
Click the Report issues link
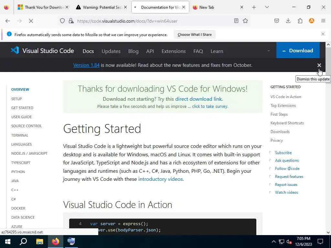[x=286, y=184]
